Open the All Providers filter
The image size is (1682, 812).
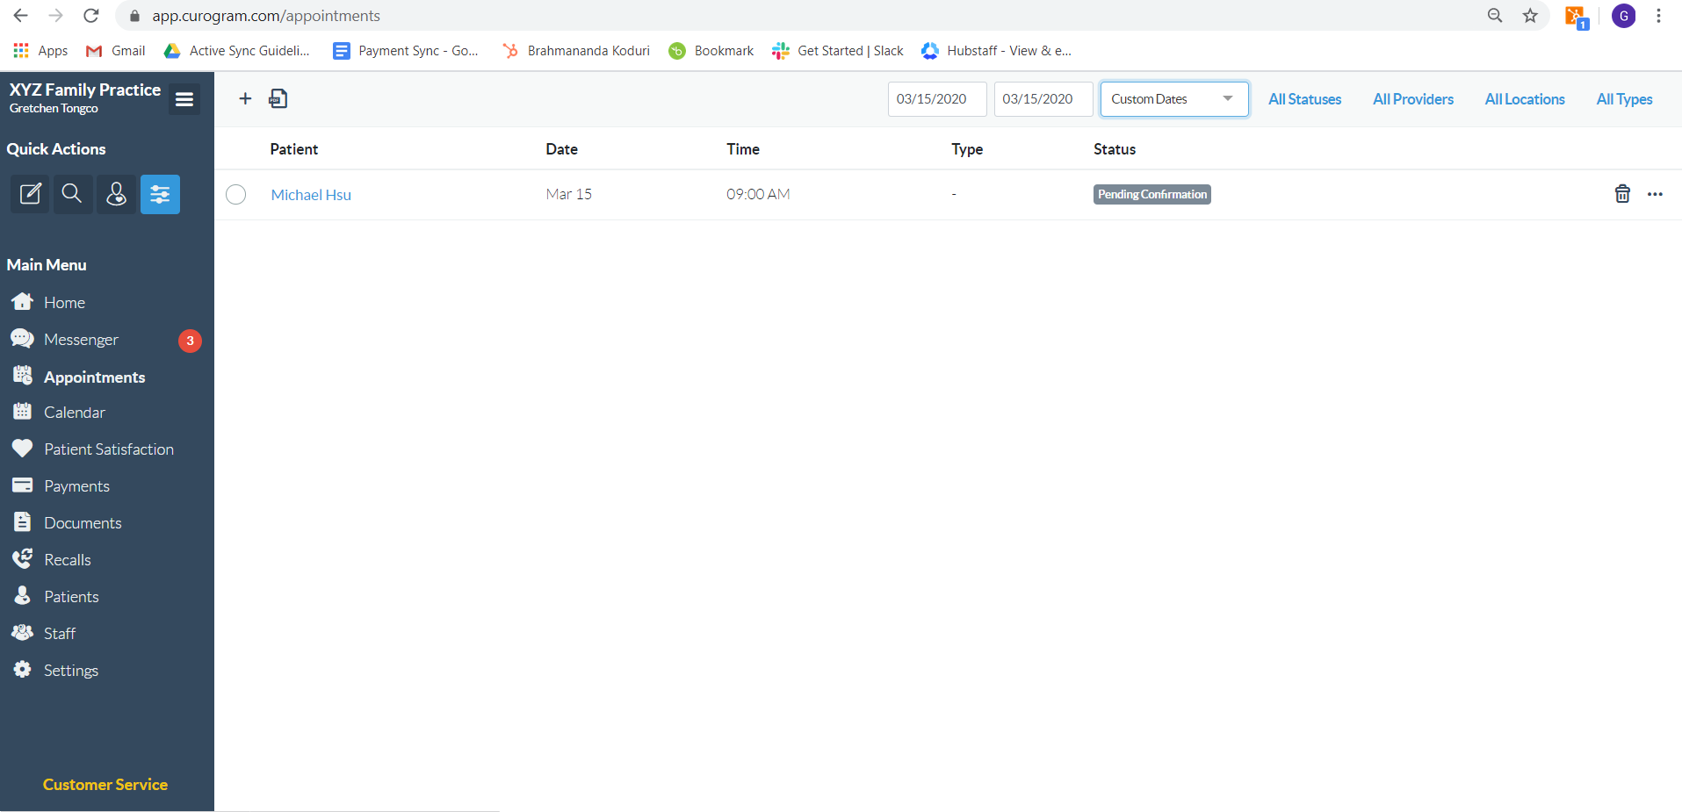(1412, 99)
